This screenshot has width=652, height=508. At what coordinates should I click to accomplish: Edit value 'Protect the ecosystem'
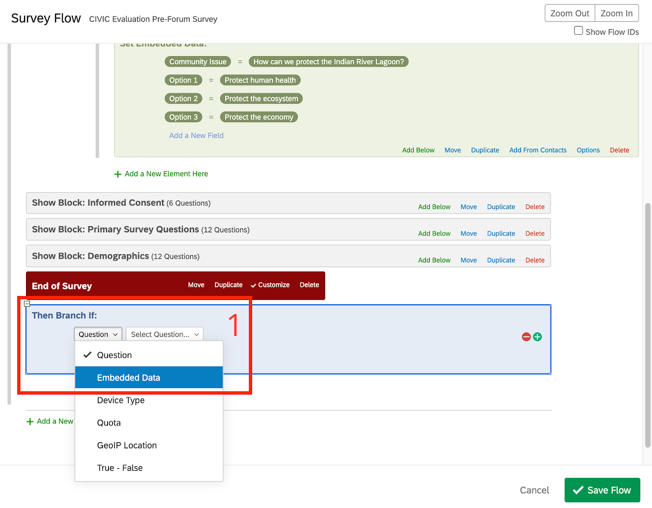coord(261,98)
